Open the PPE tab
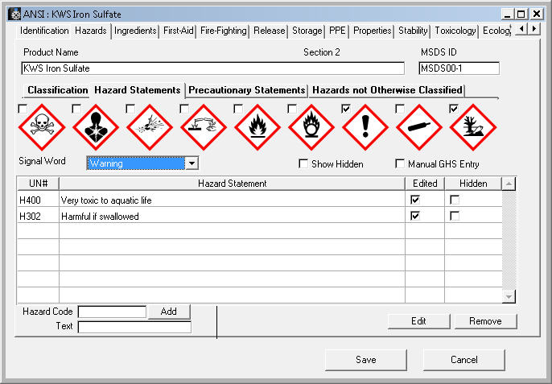 tap(337, 31)
